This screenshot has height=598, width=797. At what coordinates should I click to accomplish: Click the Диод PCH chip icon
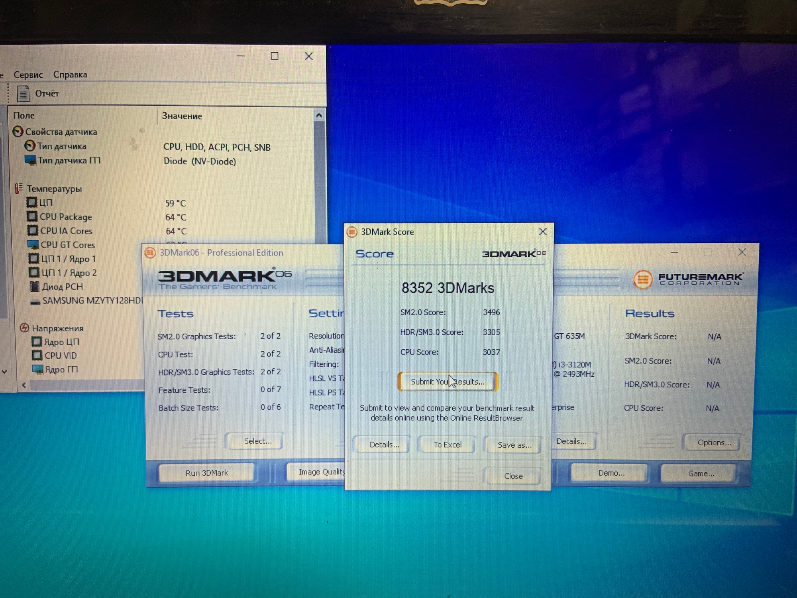coord(35,286)
